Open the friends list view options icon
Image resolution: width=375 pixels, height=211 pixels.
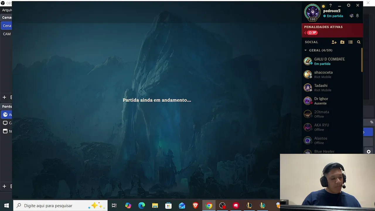(x=350, y=42)
